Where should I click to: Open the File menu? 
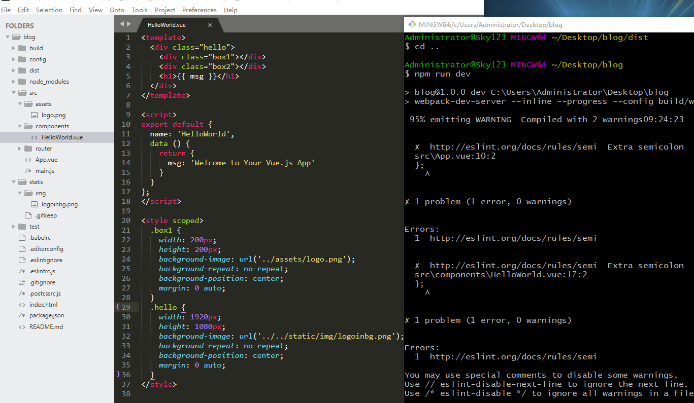(x=6, y=10)
